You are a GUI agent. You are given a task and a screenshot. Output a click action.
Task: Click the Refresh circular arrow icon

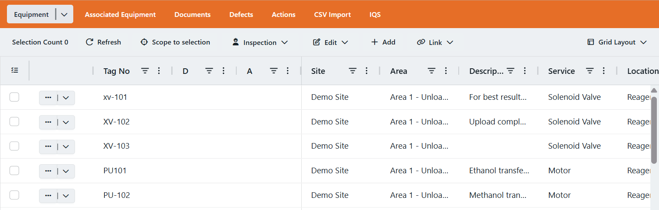90,42
